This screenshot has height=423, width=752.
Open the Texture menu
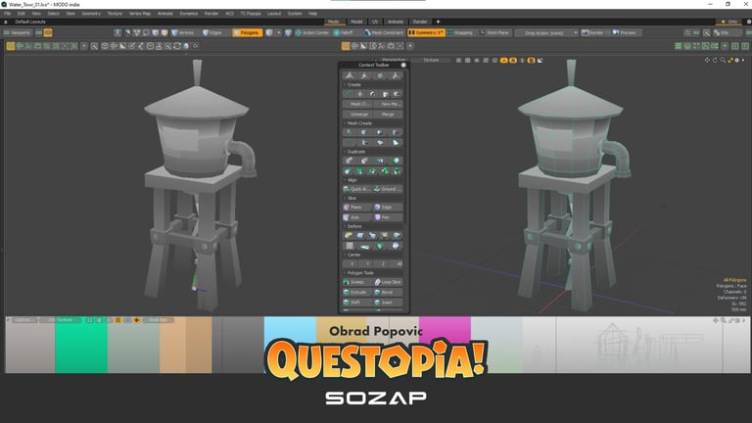[x=115, y=14]
